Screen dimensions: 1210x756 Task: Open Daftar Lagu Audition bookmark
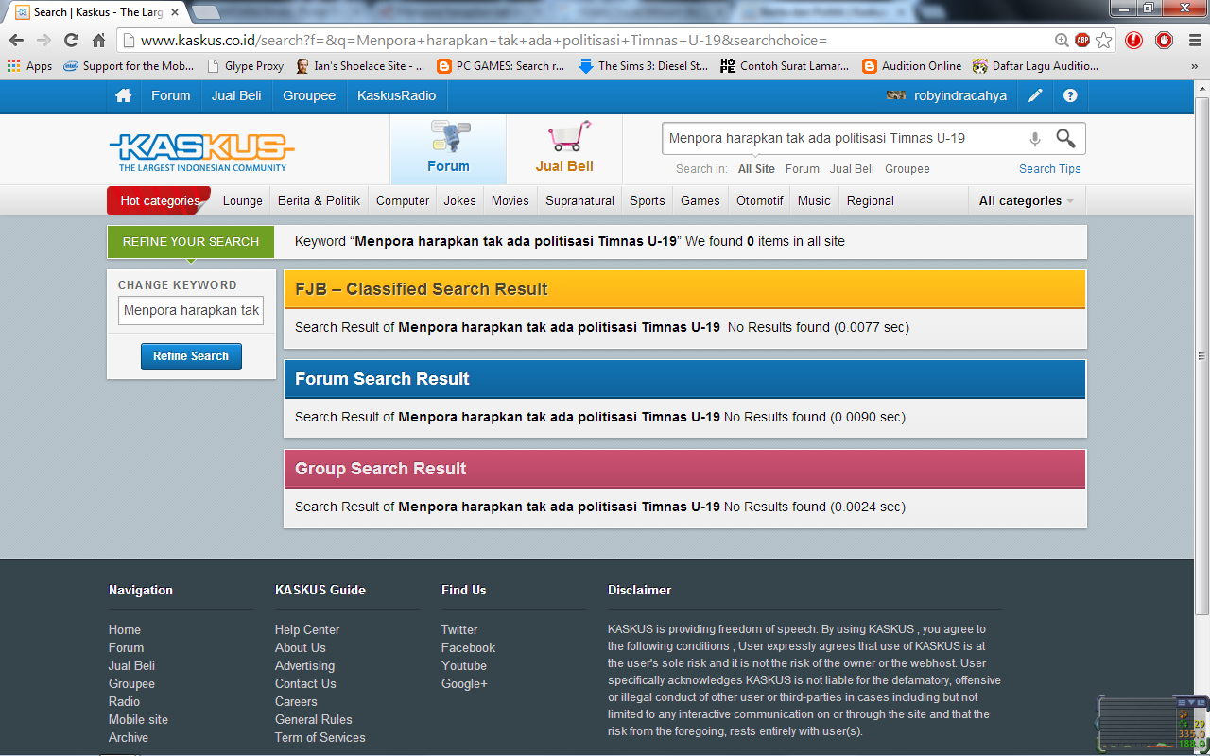1035,66
